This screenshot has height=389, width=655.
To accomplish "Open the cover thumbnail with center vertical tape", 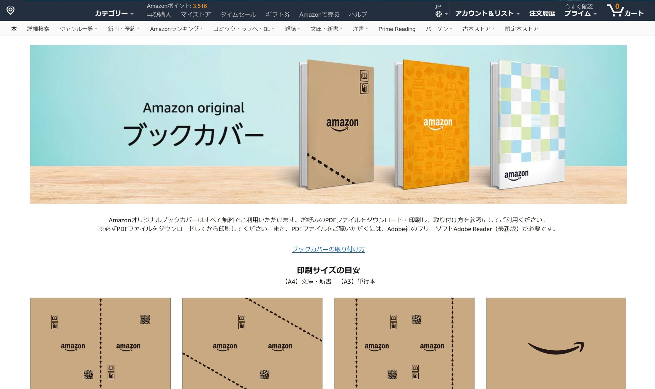I will coord(100,344).
